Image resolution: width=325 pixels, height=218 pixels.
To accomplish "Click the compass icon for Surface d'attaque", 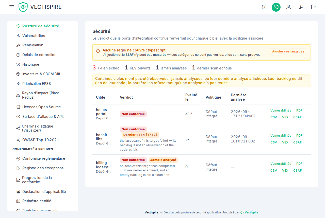I will (18, 117).
